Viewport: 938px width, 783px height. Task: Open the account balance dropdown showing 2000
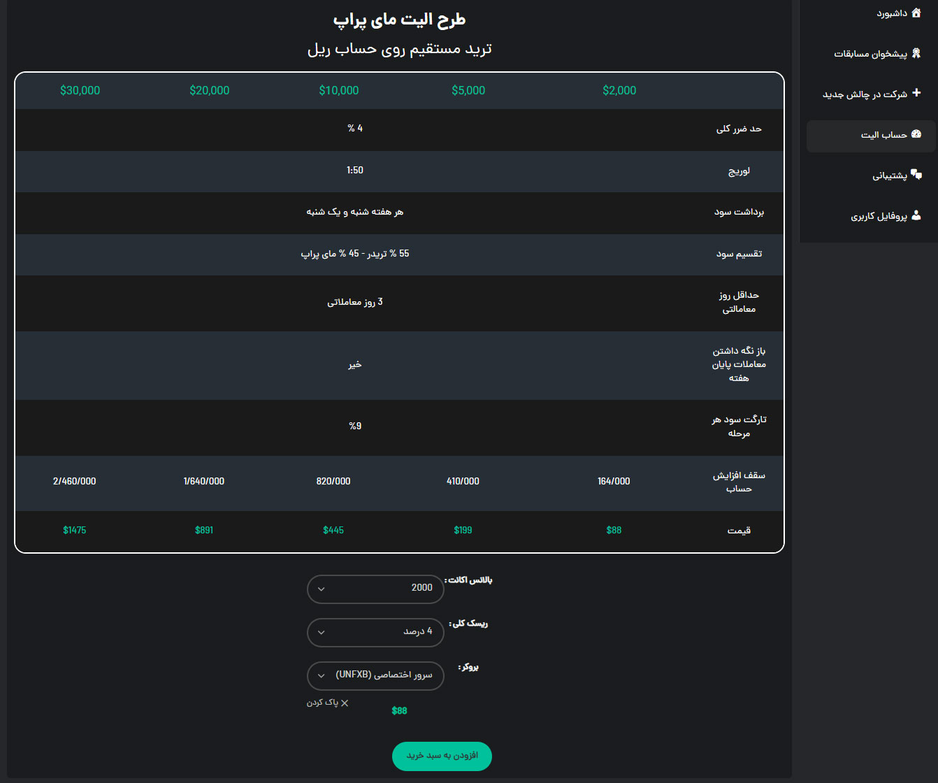[x=375, y=589]
